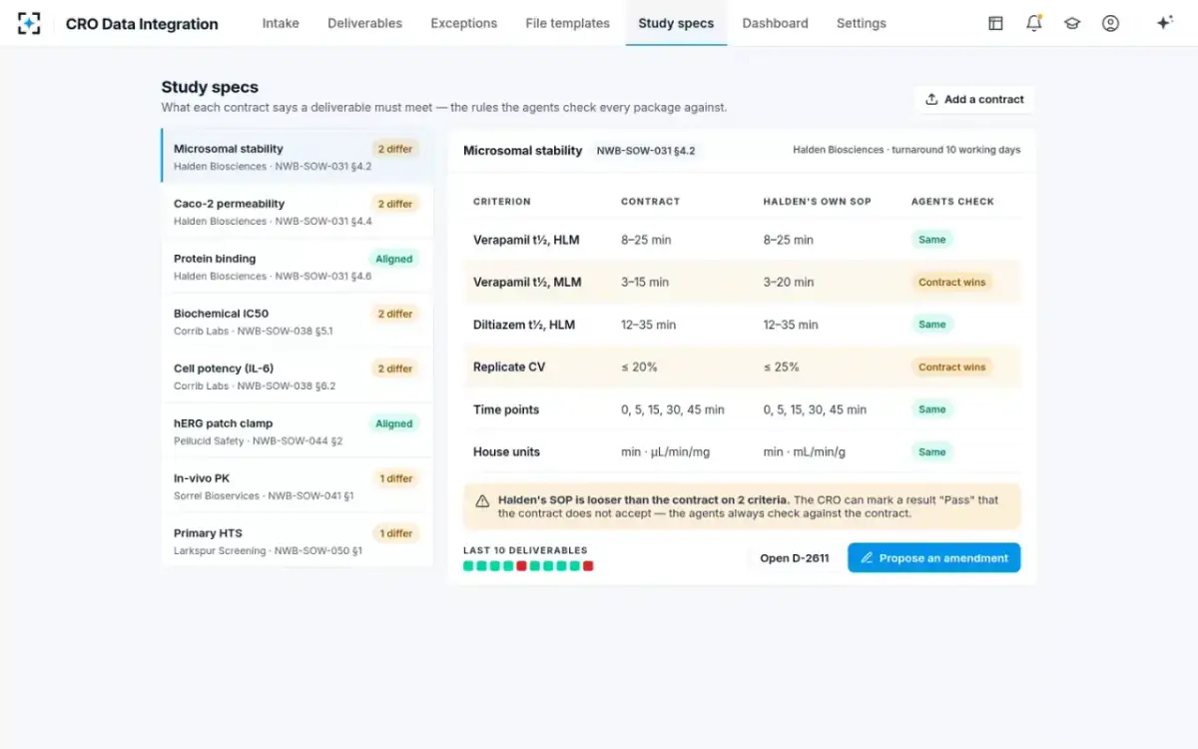This screenshot has height=749, width=1198.
Task: Open the sparkle AI assistant icon
Action: click(1164, 23)
